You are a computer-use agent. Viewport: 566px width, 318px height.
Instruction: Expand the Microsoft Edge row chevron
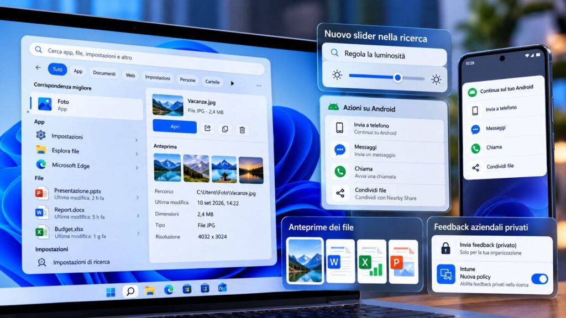pos(137,168)
